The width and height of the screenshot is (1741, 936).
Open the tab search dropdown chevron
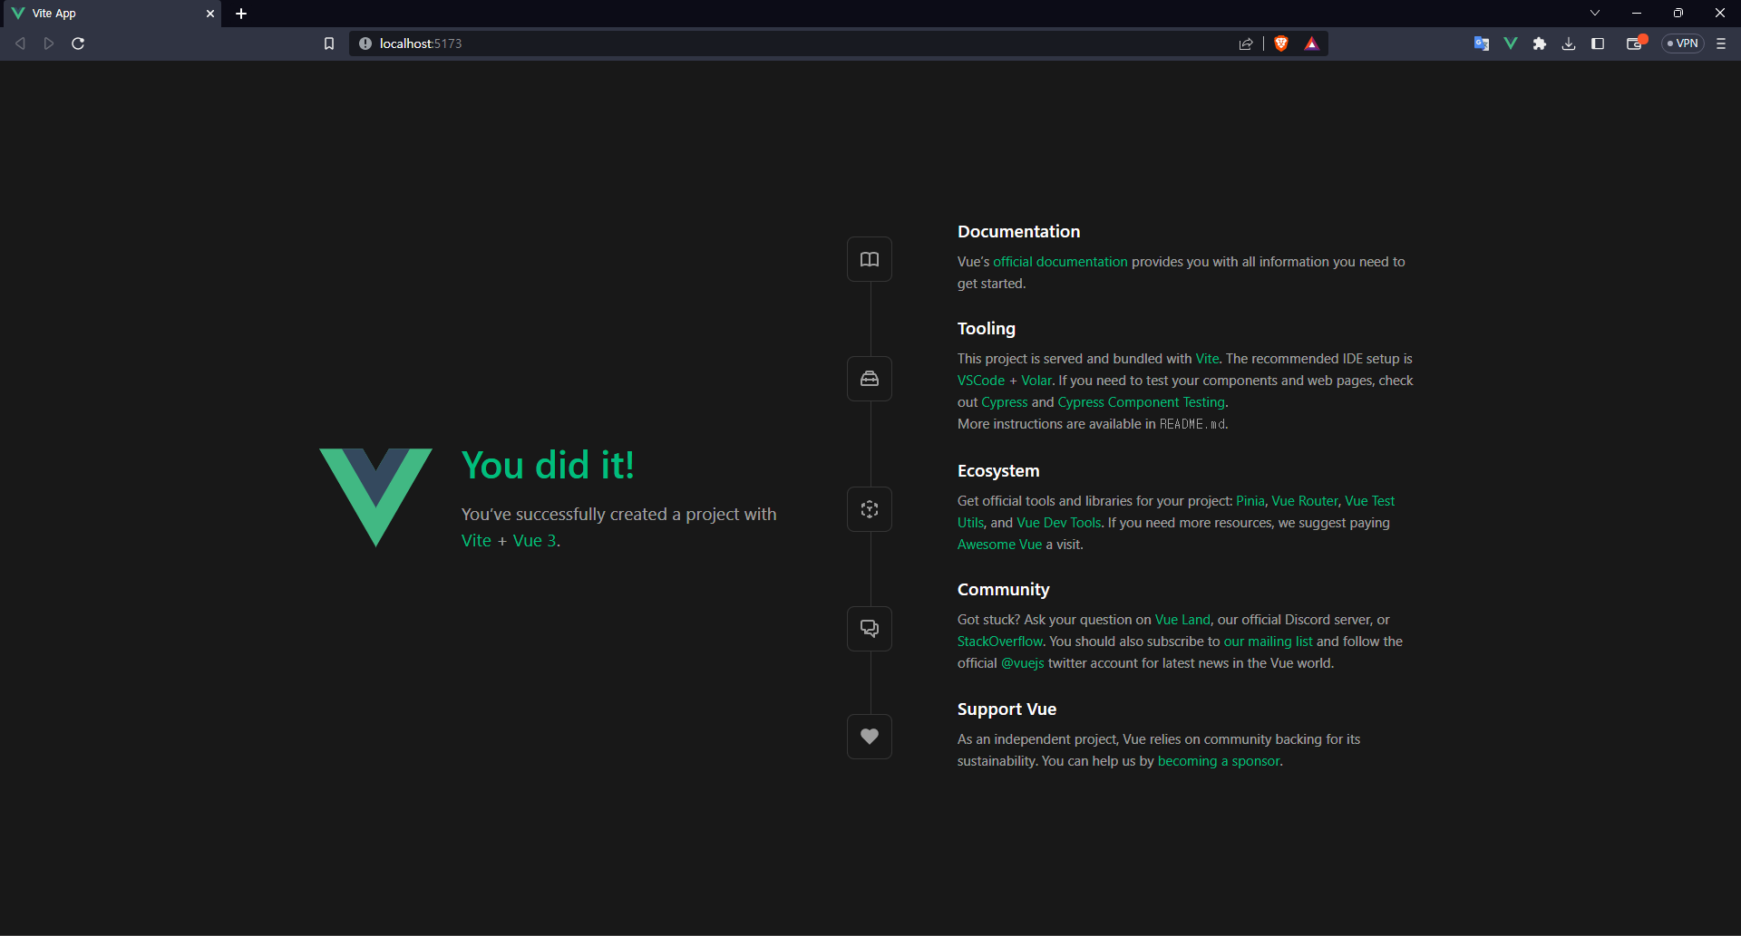(x=1595, y=13)
